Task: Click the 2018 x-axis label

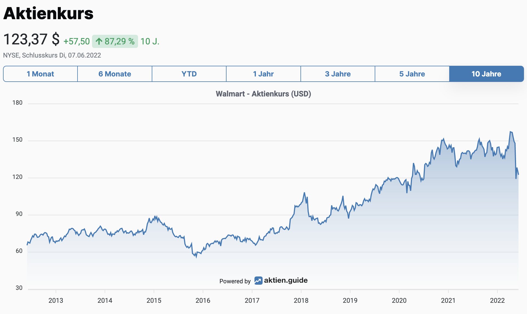Action: pos(301,301)
